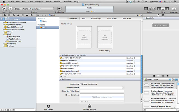Open the block scheme selector popup

pyautogui.click(x=34, y=9)
